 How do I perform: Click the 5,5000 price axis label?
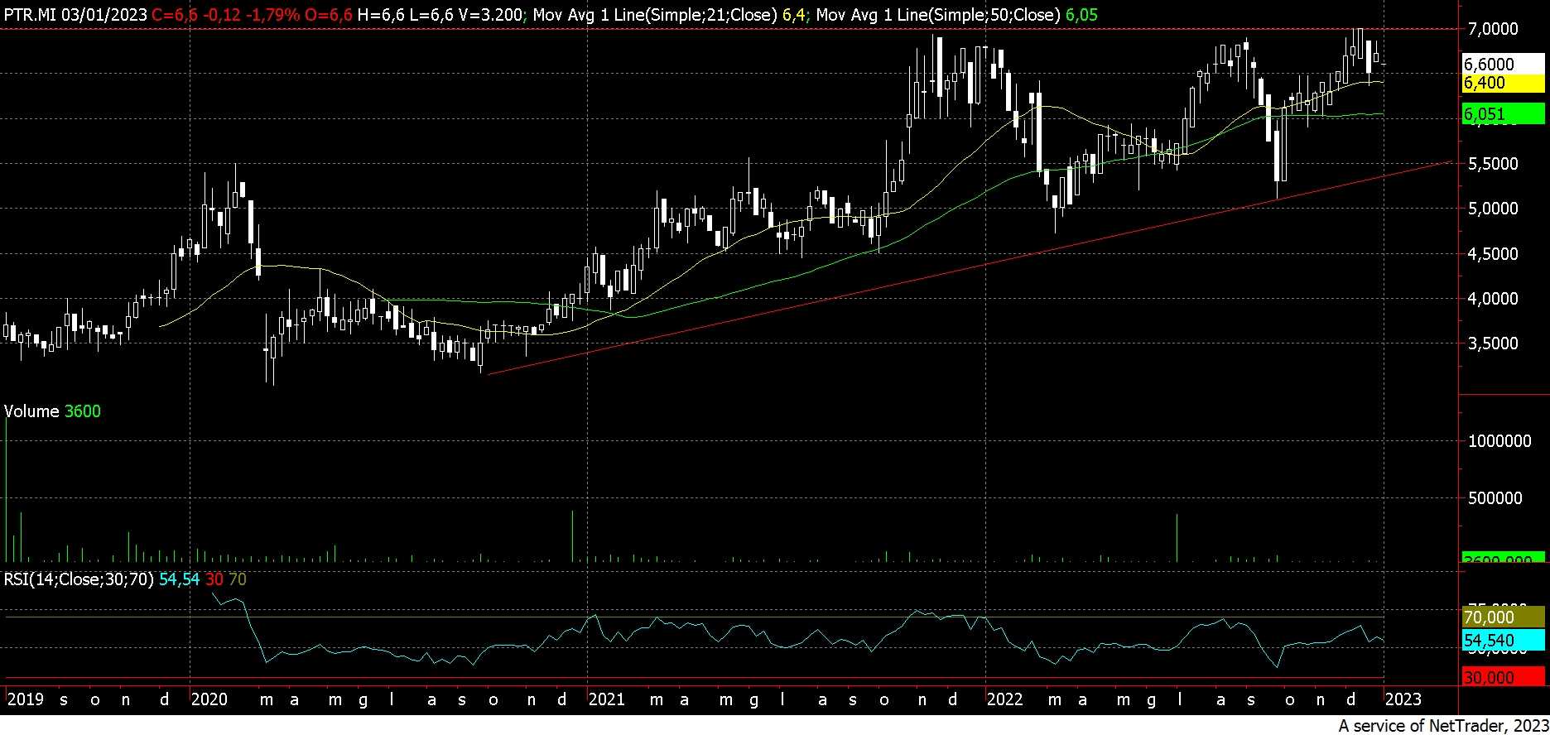pyautogui.click(x=1493, y=164)
